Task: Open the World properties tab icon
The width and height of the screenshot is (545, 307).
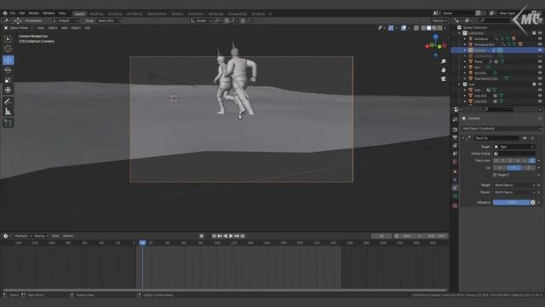Action: pyautogui.click(x=455, y=161)
